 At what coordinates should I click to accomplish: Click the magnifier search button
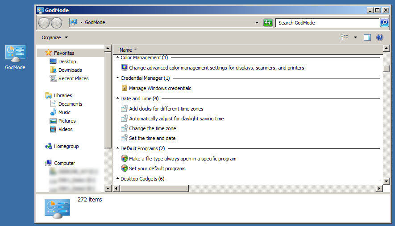point(384,23)
